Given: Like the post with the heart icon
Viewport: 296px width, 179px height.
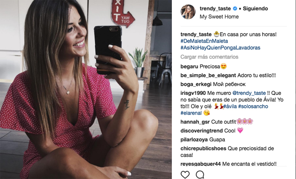Looking at the screenshot, I should point(185,175).
